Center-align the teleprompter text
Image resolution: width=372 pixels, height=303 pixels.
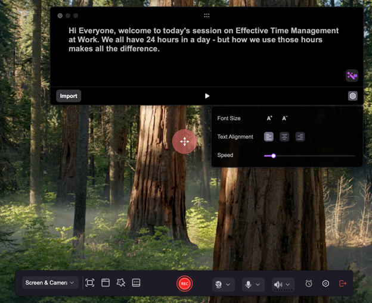pos(284,137)
